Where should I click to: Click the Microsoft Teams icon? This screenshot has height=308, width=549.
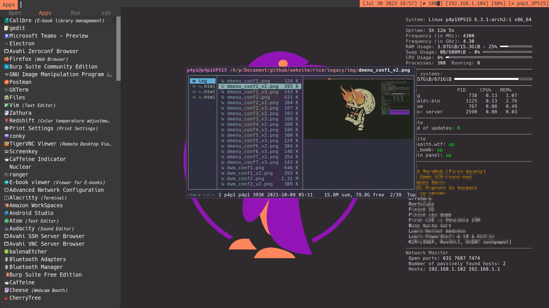6,36
